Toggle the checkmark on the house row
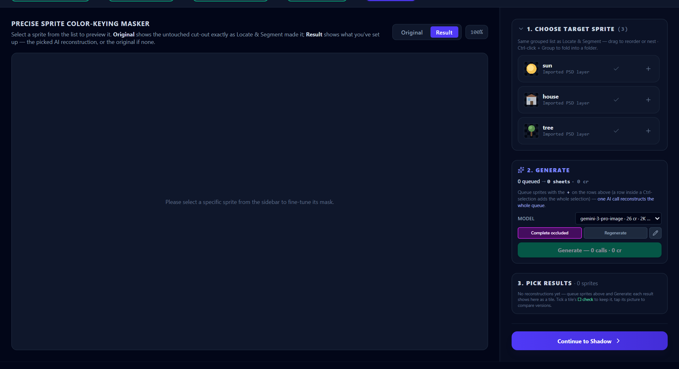This screenshot has width=679, height=369. (x=616, y=100)
